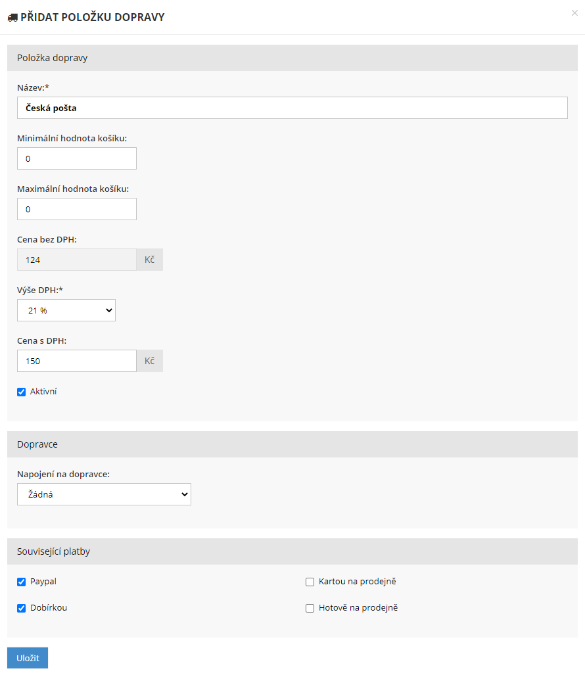The image size is (585, 675).
Task: Uncheck the Paypal payment checkbox
Action: [22, 582]
